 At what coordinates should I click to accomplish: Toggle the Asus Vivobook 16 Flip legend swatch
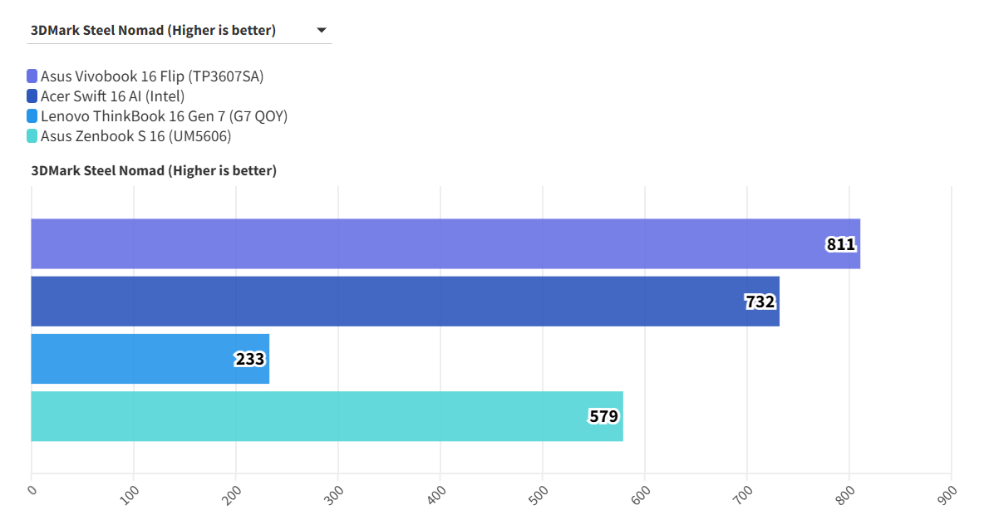point(32,76)
